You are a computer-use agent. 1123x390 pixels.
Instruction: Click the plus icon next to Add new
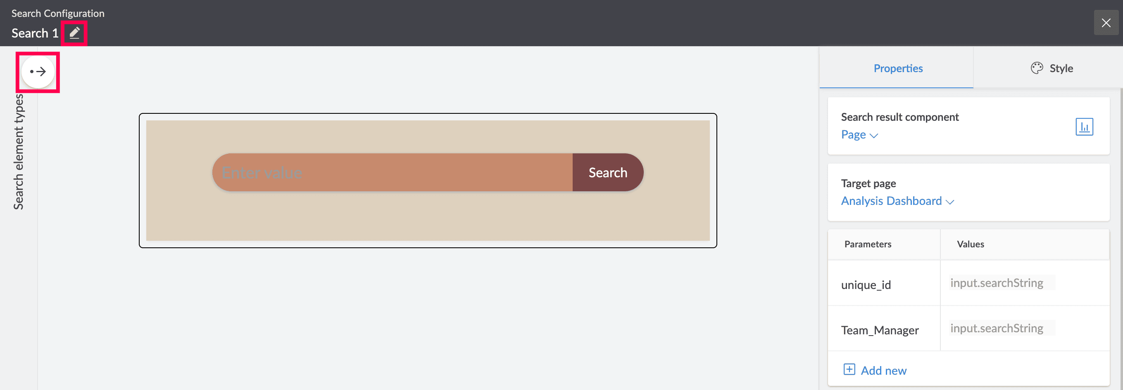point(849,369)
